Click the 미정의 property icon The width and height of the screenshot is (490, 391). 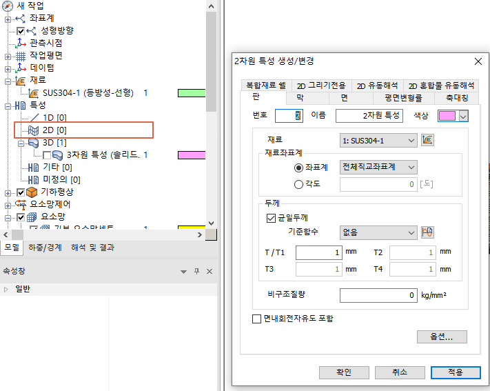[x=34, y=180]
